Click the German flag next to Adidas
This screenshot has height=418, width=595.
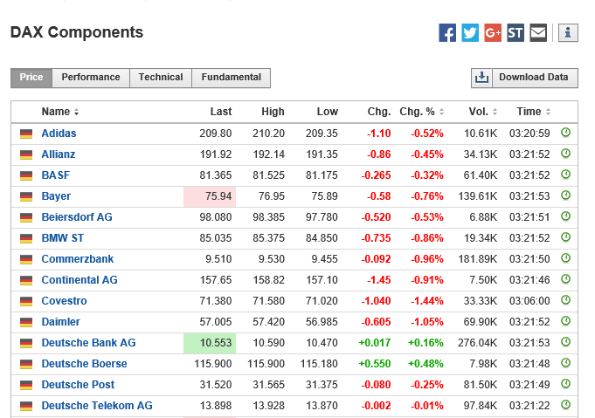[x=26, y=134]
